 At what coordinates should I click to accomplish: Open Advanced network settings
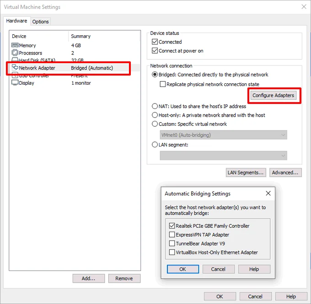[x=285, y=173]
